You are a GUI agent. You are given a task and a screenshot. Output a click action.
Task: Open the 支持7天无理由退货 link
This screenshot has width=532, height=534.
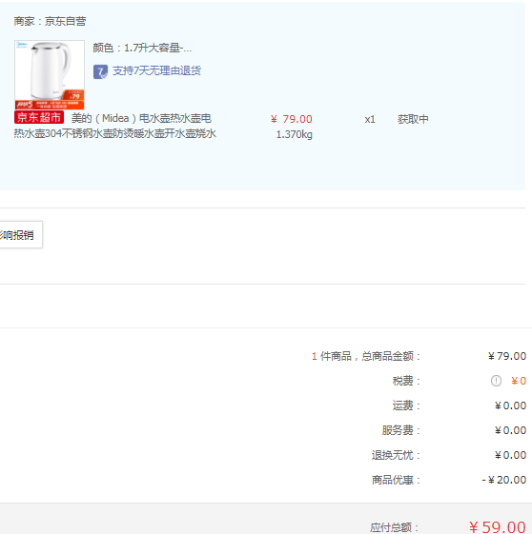[156, 70]
